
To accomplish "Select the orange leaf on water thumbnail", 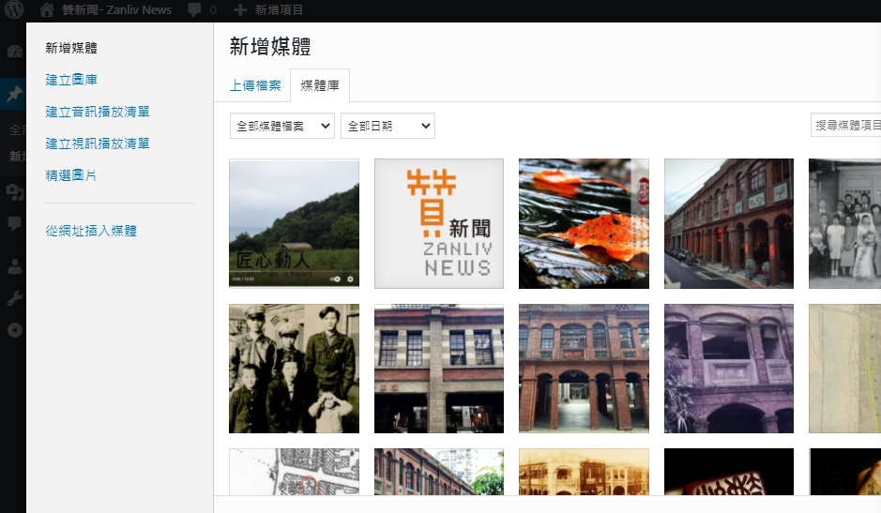I will click(584, 223).
